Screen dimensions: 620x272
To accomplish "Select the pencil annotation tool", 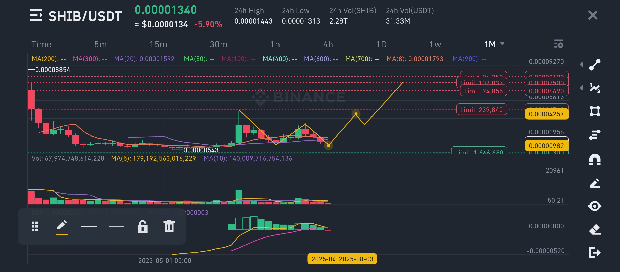I will pos(595,183).
